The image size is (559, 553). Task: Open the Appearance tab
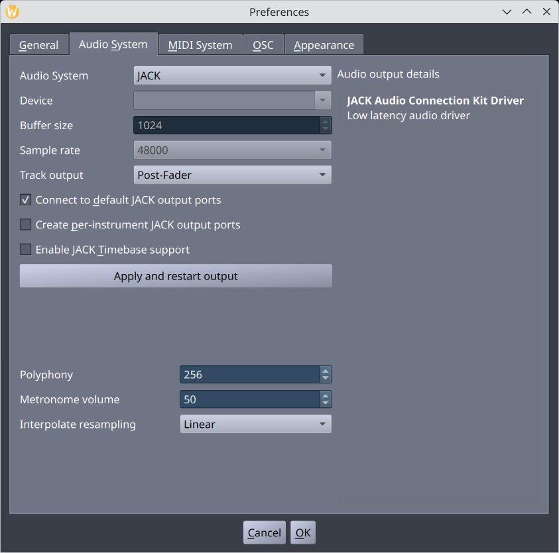(x=324, y=45)
